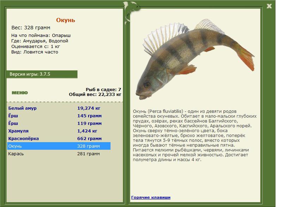Viewport: 282px width, 207px height.
Task: Select the Ёрш entry weighing 145 грамм
Action: coord(13,116)
